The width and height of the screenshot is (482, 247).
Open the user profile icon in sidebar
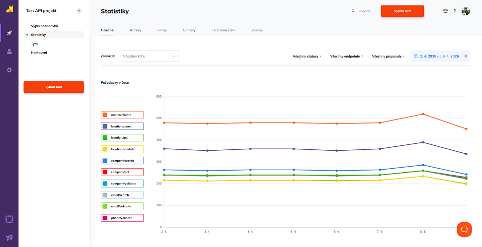pos(9,52)
